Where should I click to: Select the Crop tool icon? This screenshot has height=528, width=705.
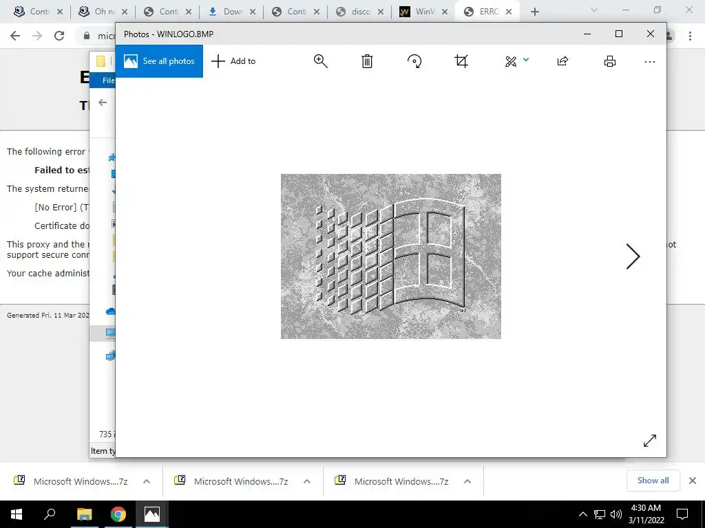461,61
